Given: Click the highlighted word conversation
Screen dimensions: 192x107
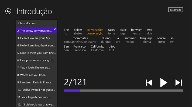Looking at the screenshot, I should pos(95,30).
